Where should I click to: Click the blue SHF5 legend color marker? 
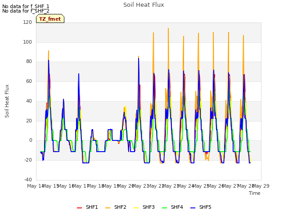(x=193, y=208)
